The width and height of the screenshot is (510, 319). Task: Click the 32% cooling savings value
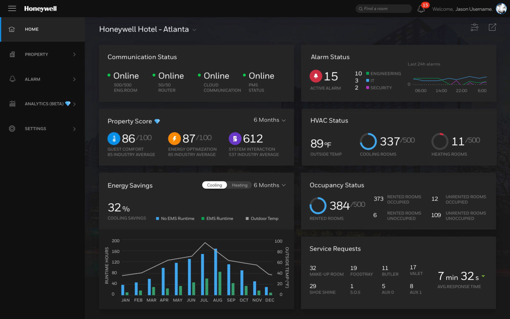119,208
